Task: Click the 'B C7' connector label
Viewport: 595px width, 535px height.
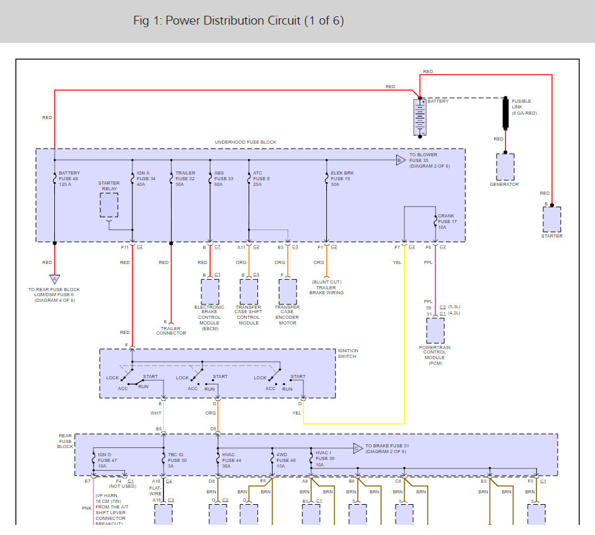Action: coord(211,247)
